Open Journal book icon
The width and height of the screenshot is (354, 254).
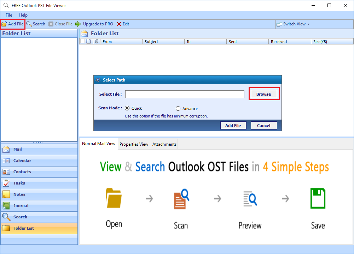(x=6, y=206)
